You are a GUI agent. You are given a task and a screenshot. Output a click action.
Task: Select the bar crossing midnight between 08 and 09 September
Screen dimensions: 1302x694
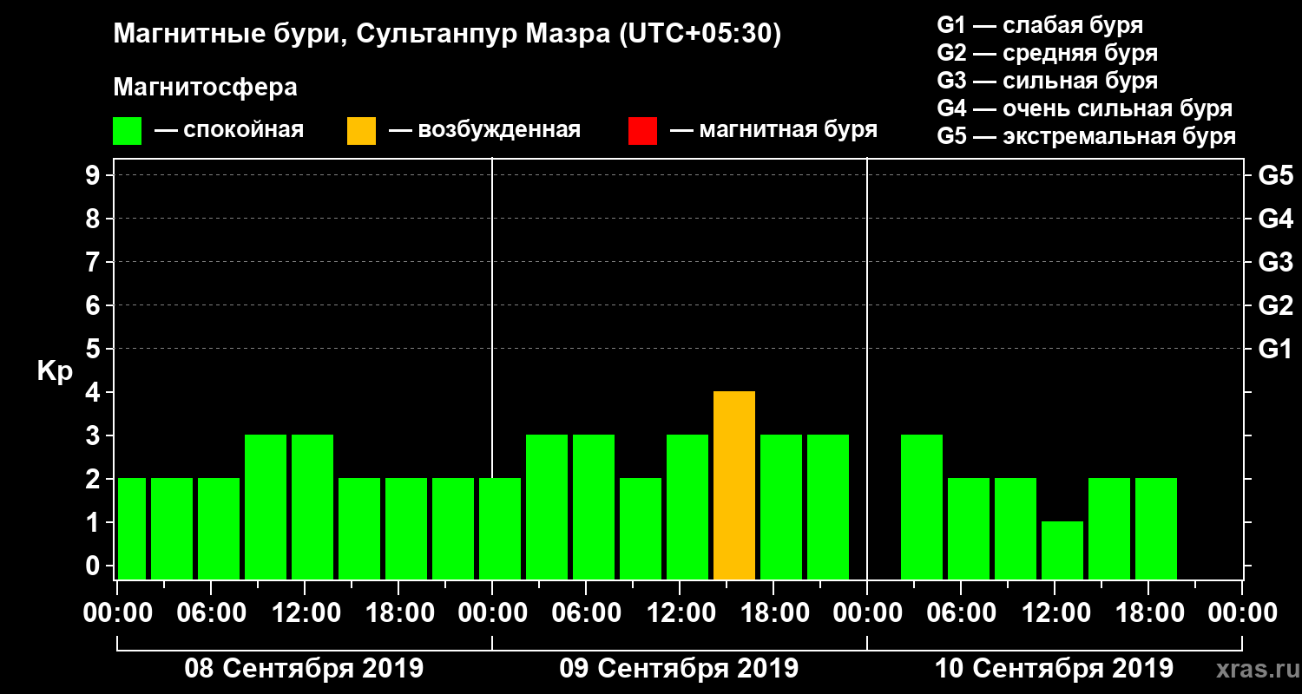pyautogui.click(x=500, y=529)
